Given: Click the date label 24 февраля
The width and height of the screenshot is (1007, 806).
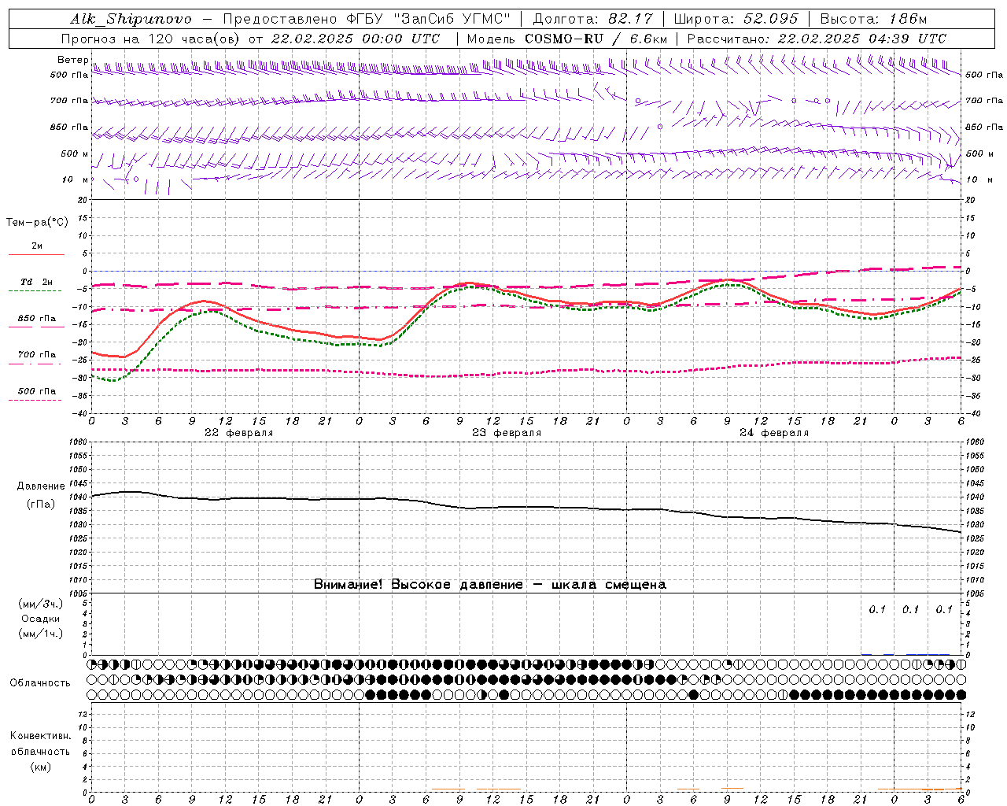Looking at the screenshot, I should point(773,433).
